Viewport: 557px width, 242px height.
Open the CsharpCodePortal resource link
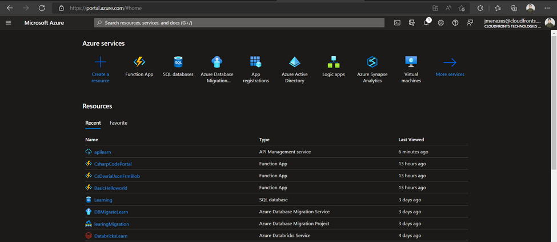[x=113, y=164]
